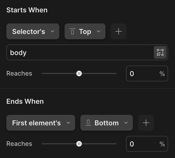
Task: Click the Ends When slider track's left end
Action: (x=43, y=144)
